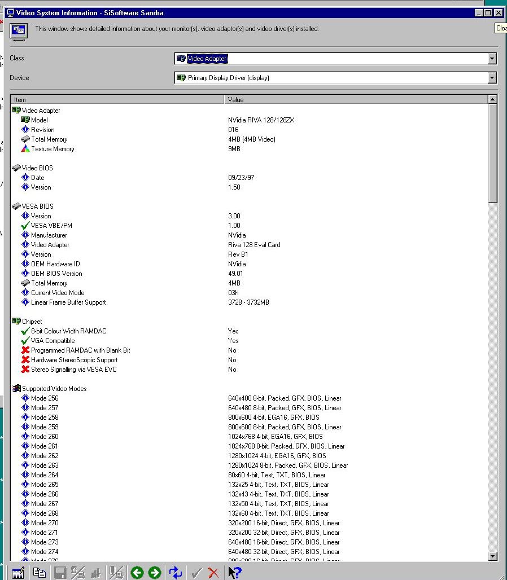Click the value Riva 128 Eval Card
Image resolution: width=507 pixels, height=580 pixels.
click(x=254, y=244)
